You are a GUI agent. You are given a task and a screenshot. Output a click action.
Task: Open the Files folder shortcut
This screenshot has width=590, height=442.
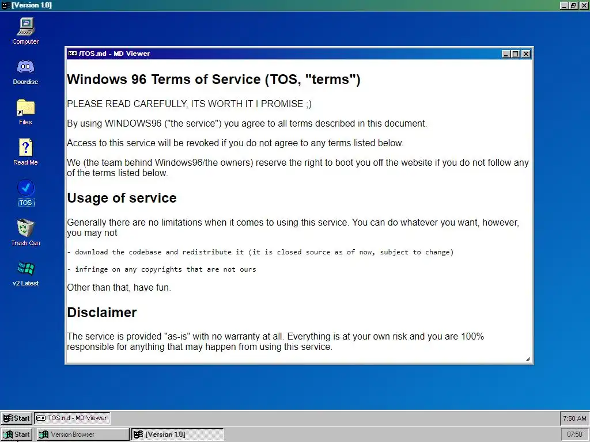(25, 112)
